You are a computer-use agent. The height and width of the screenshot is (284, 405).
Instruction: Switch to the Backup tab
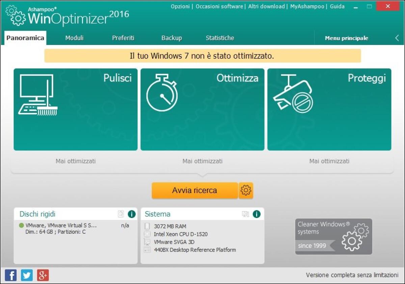tap(171, 38)
